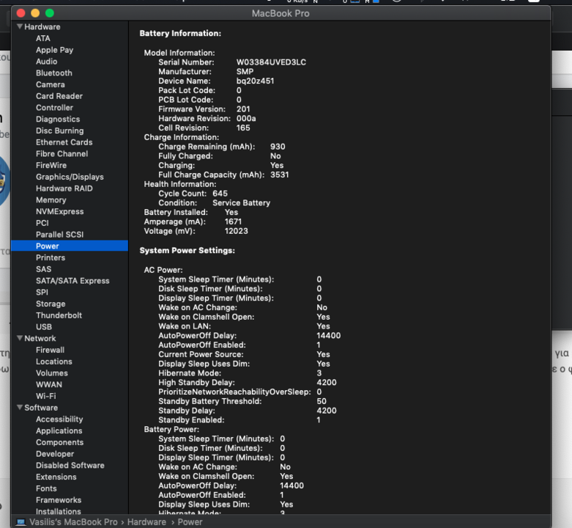
Task: Open the Bluetooth hardware entry
Action: tap(54, 73)
